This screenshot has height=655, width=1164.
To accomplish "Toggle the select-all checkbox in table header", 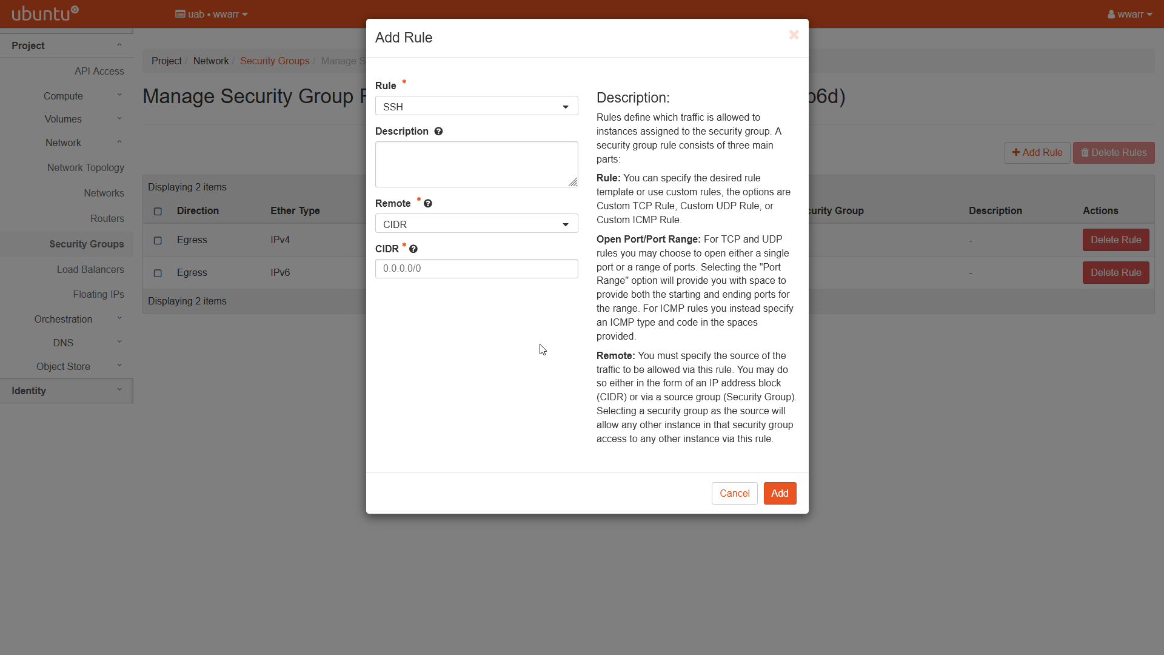I will click(x=158, y=212).
